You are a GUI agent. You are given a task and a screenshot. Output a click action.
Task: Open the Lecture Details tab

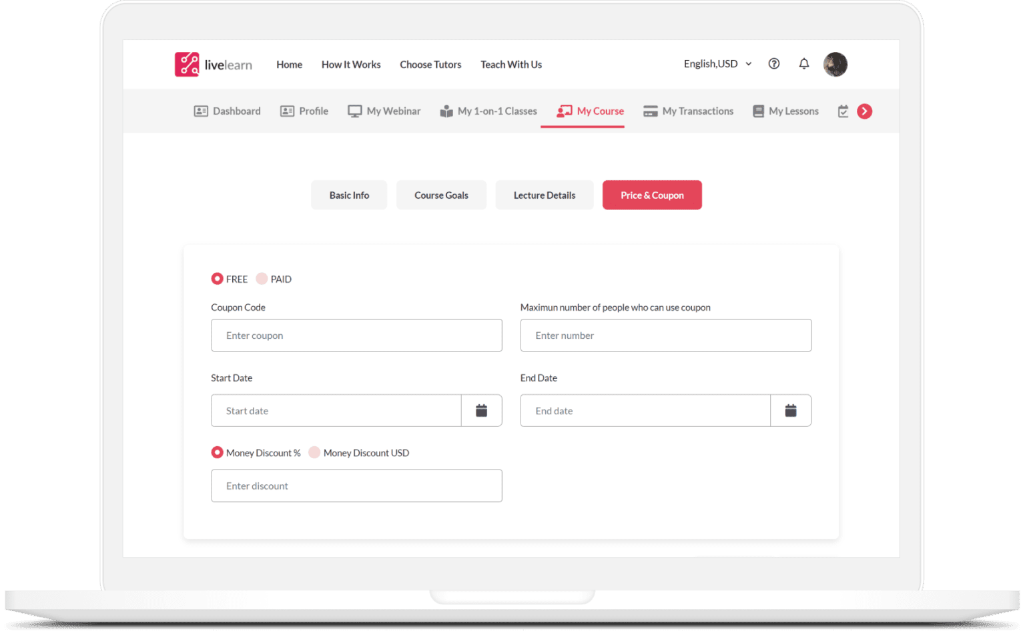point(544,195)
